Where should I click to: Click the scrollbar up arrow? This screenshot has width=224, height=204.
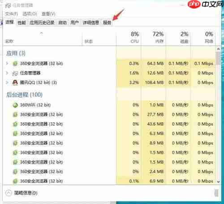point(218,49)
